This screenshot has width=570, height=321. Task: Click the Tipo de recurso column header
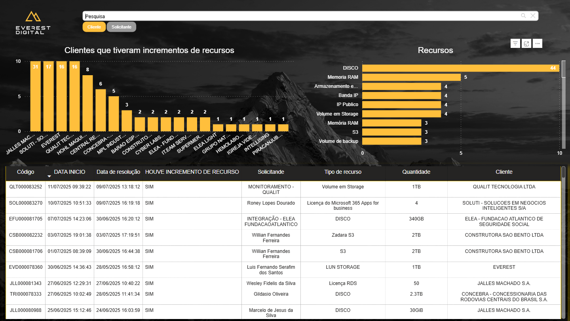343,172
